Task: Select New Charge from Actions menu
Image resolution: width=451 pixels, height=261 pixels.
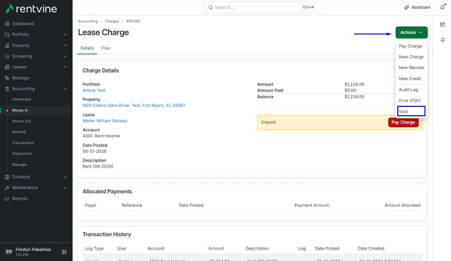Action: [411, 57]
